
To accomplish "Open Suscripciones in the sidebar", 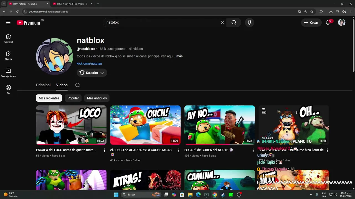I will coord(8,72).
